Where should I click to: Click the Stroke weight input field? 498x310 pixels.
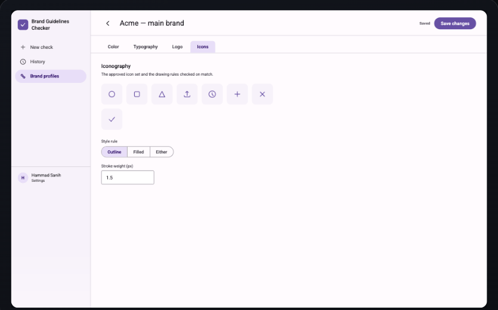tap(128, 178)
